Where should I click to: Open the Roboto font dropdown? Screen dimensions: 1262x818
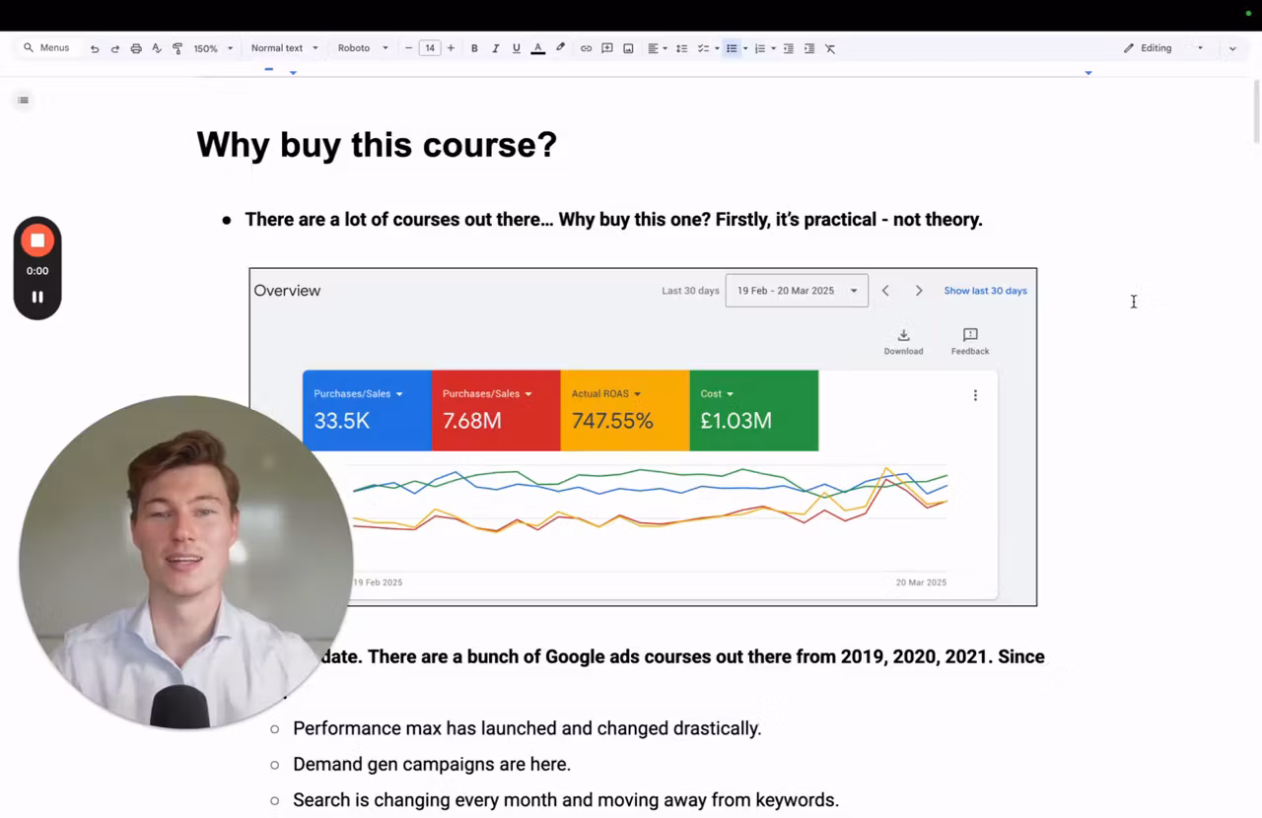point(361,47)
